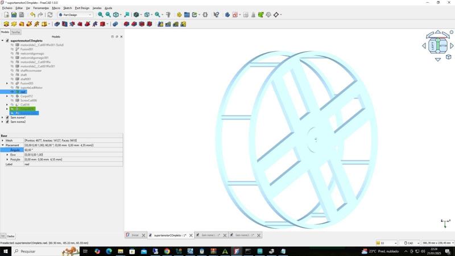Click the blue Pad-like solid icon
This screenshot has width=455, height=256.
coord(57,24)
